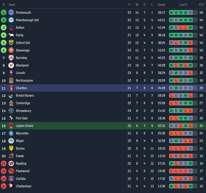206x193 pixels.
Task: Click the Charlton club badge icon
Action: pos(11,88)
